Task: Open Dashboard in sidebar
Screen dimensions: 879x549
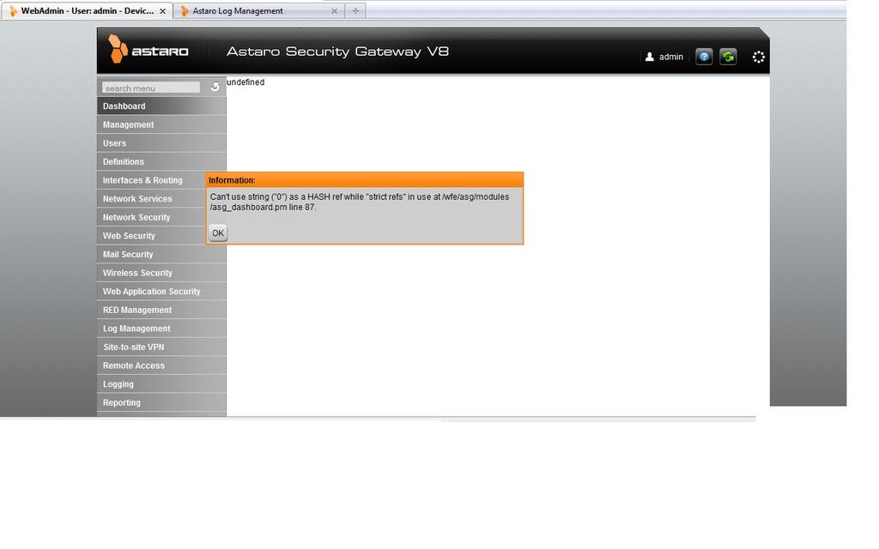Action: (x=161, y=106)
